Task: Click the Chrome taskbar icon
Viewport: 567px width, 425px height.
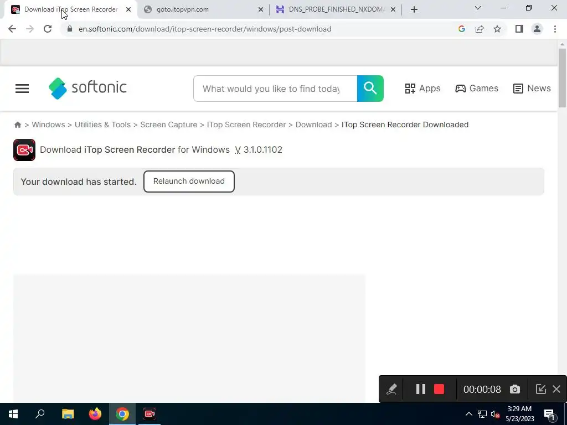Action: 122,414
